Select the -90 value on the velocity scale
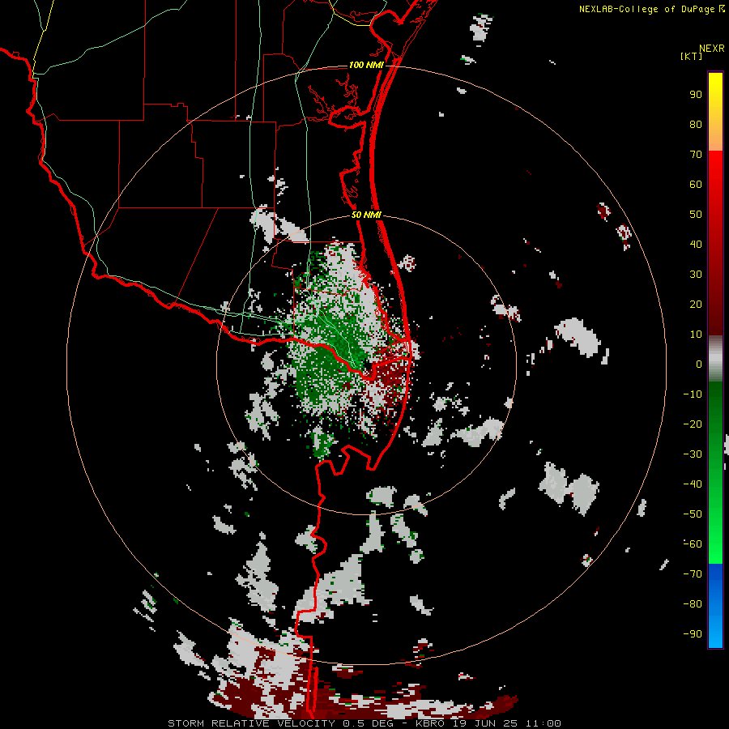 pyautogui.click(x=693, y=634)
